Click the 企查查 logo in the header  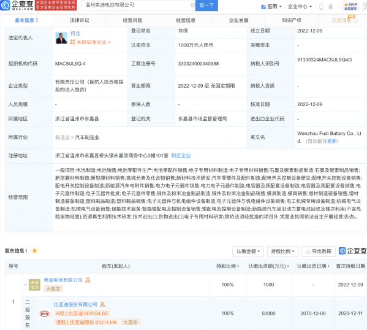coord(17,5)
